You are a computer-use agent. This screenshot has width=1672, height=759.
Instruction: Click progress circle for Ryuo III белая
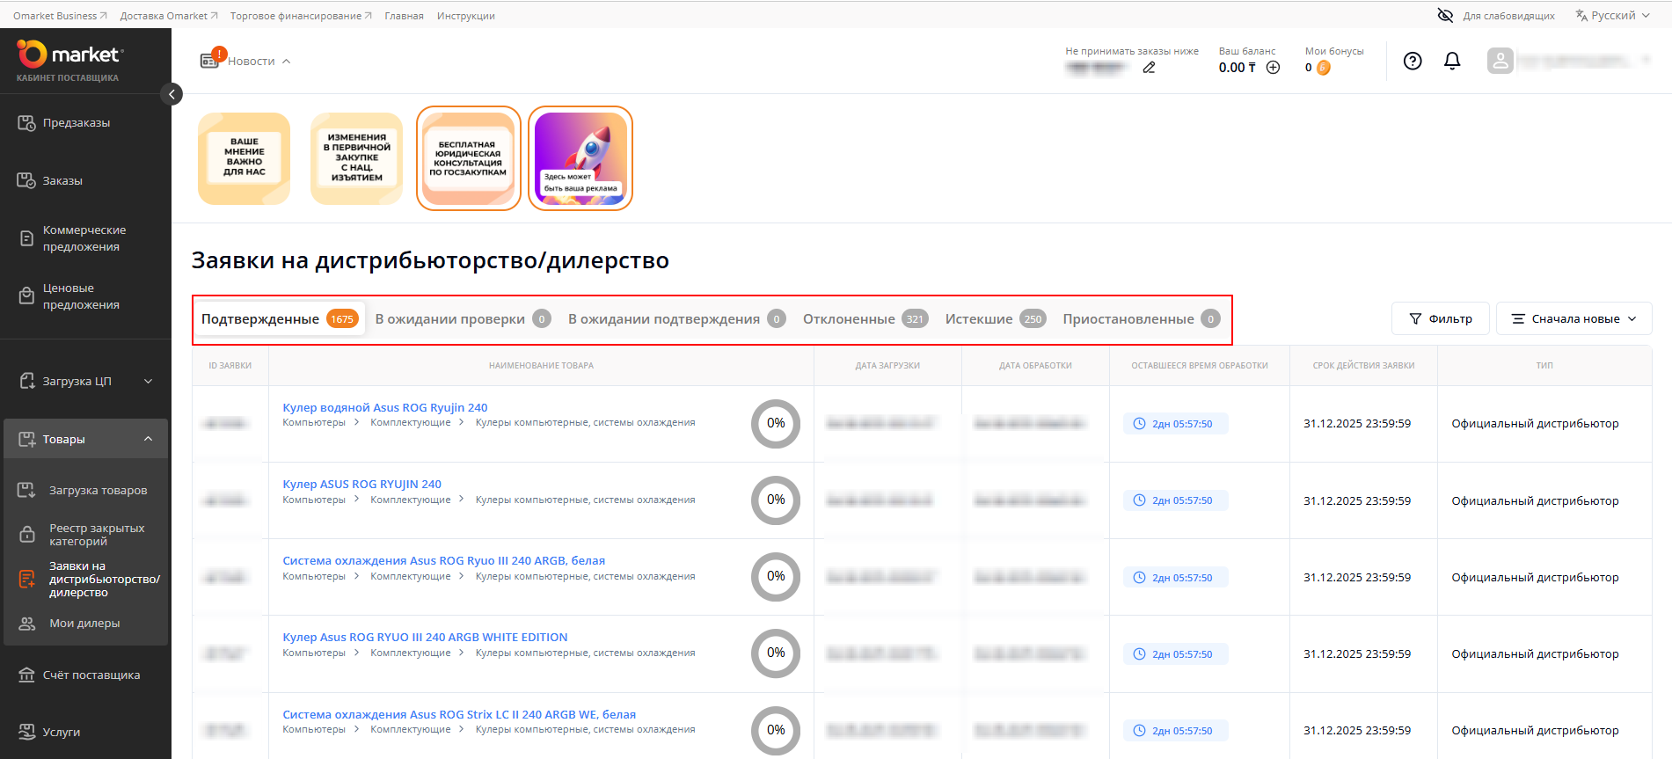pyautogui.click(x=776, y=576)
